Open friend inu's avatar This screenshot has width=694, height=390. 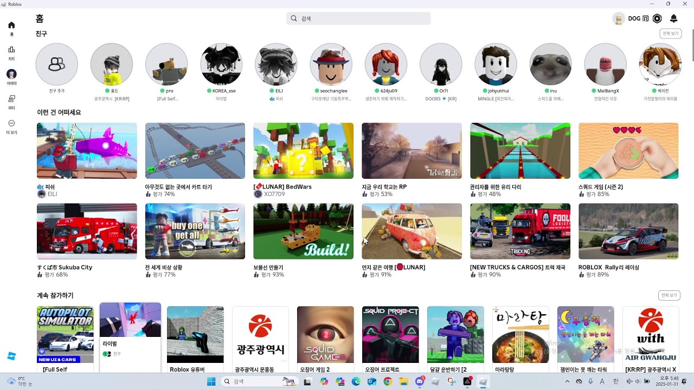coord(550,64)
